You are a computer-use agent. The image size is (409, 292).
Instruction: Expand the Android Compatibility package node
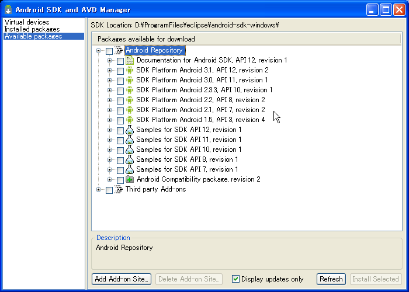pos(110,179)
